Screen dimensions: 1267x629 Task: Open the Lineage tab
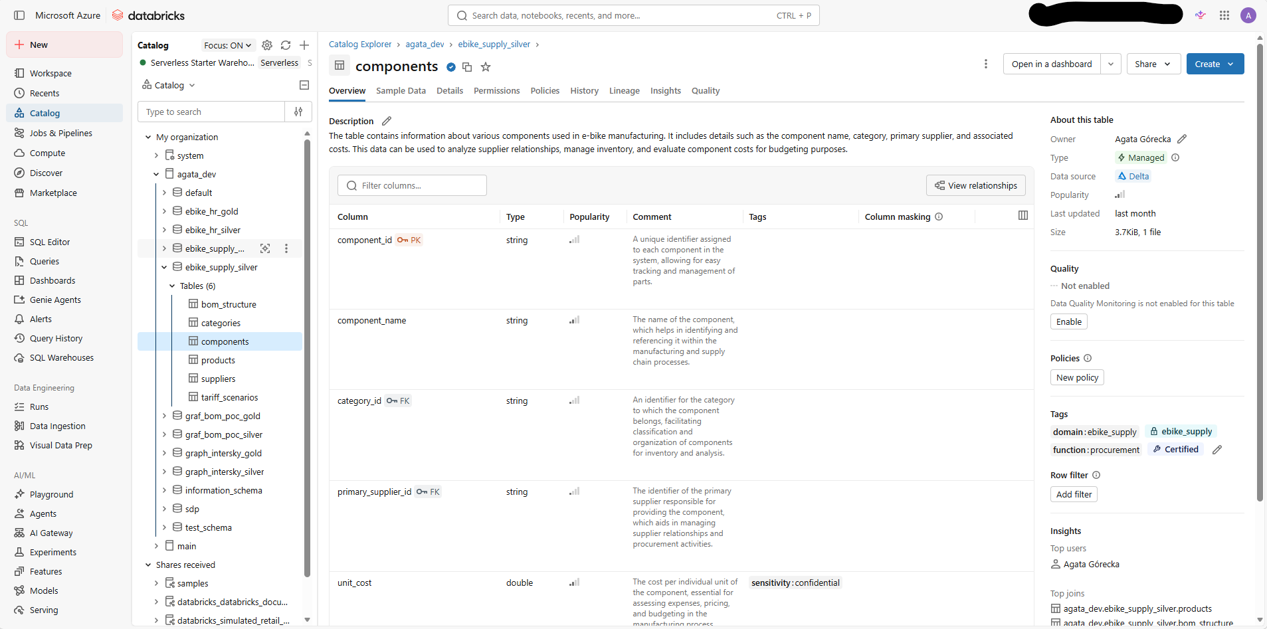(625, 90)
